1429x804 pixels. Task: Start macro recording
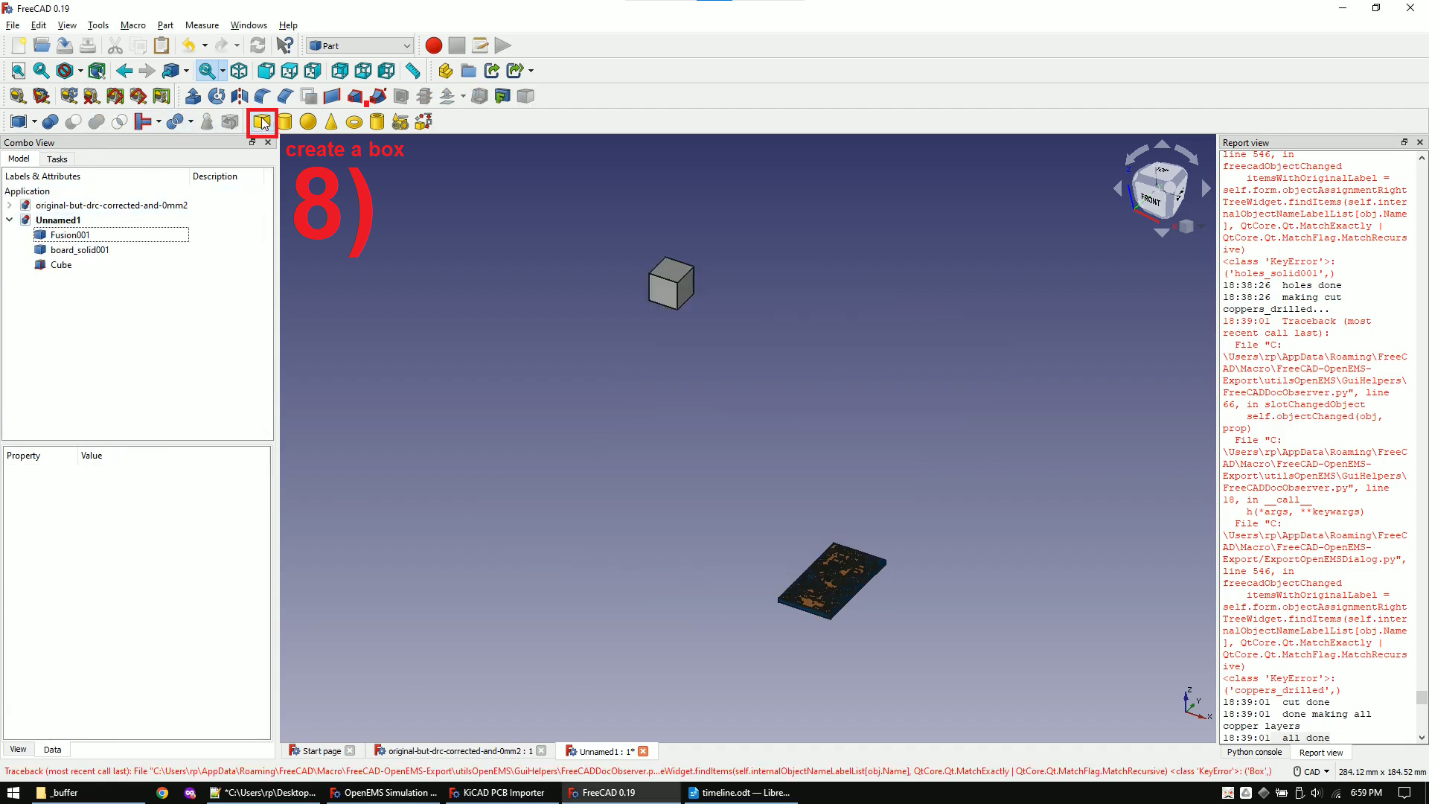433,45
